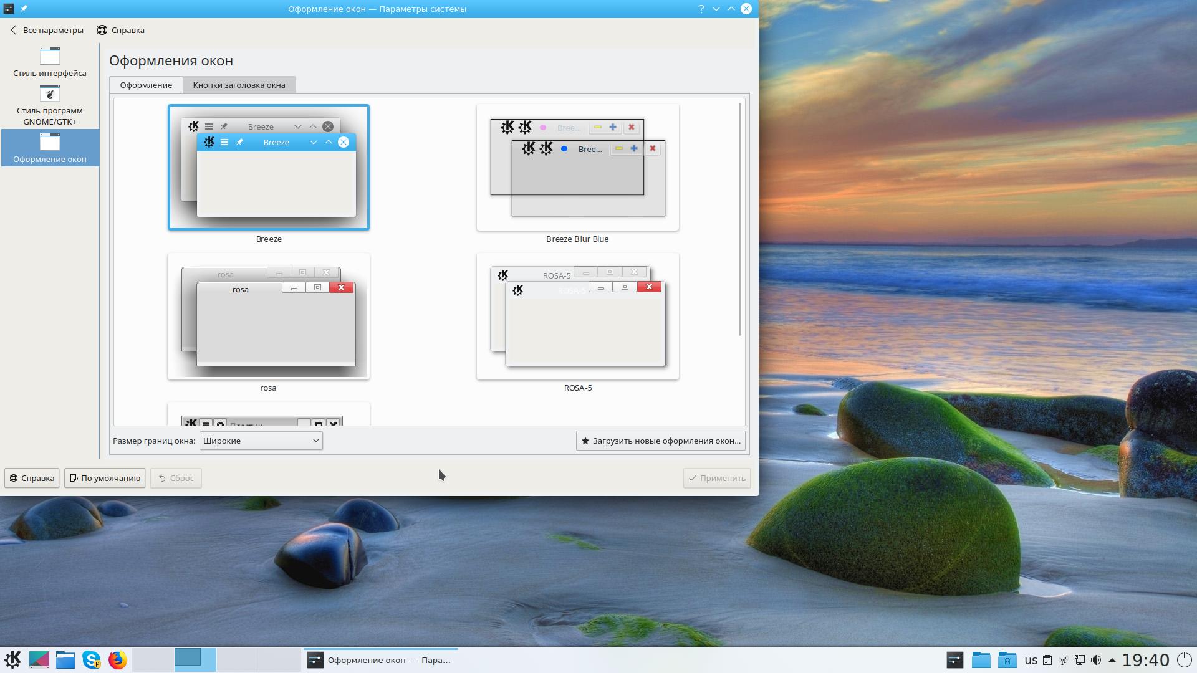Open Стиль программ GNOME/GTK+ item

(x=49, y=105)
